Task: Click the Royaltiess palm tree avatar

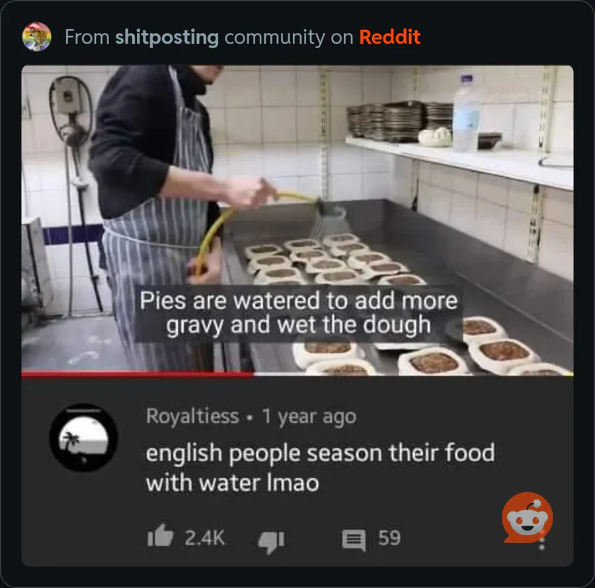Action: click(83, 438)
